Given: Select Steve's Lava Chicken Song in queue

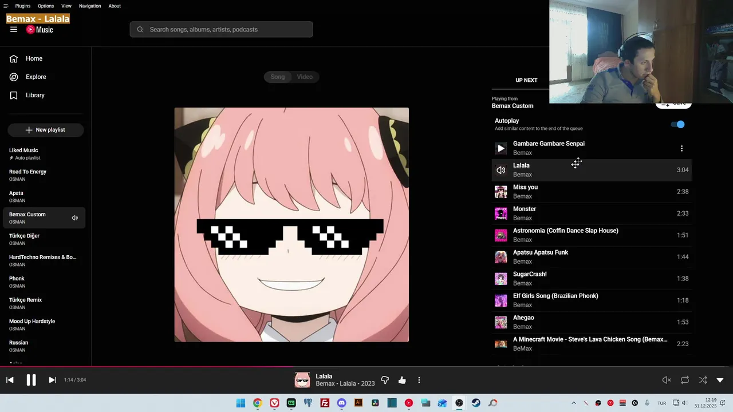Looking at the screenshot, I should pyautogui.click(x=592, y=344).
